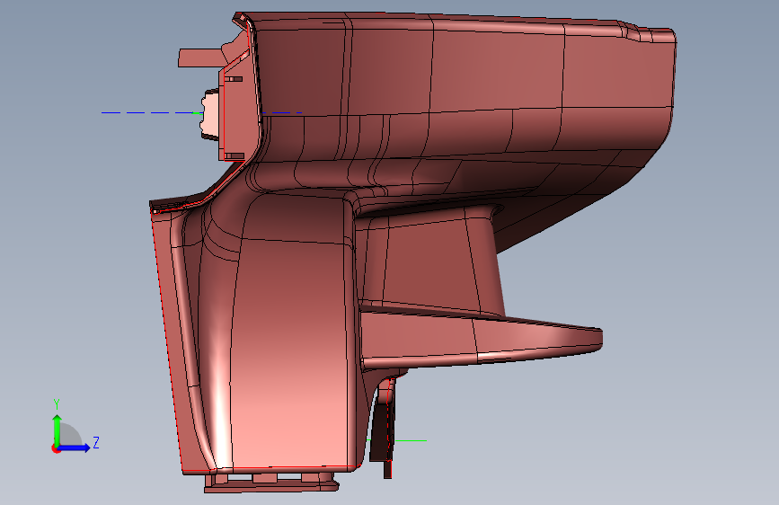
Task: Click the red X axis dot at triad origin
Action: [56, 449]
